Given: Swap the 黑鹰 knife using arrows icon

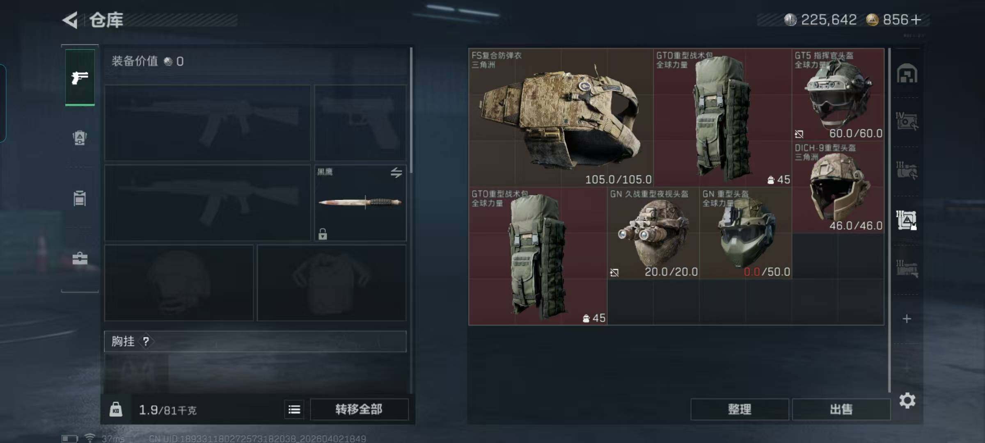Looking at the screenshot, I should pos(396,173).
